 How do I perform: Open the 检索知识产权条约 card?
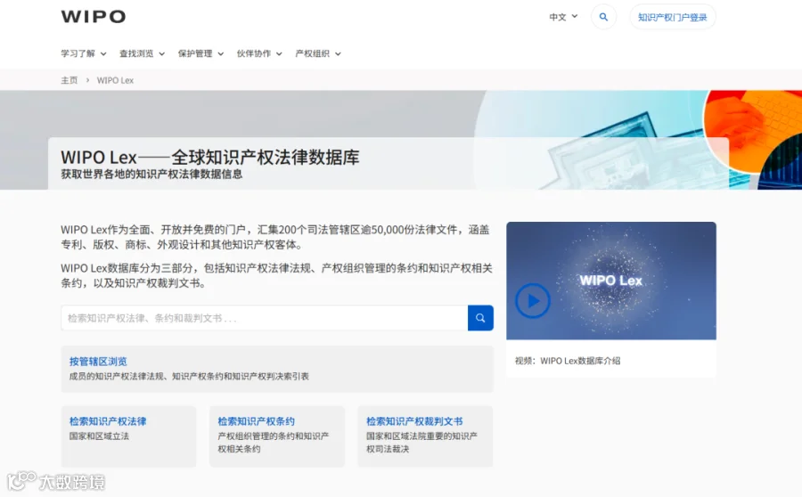tap(277, 436)
